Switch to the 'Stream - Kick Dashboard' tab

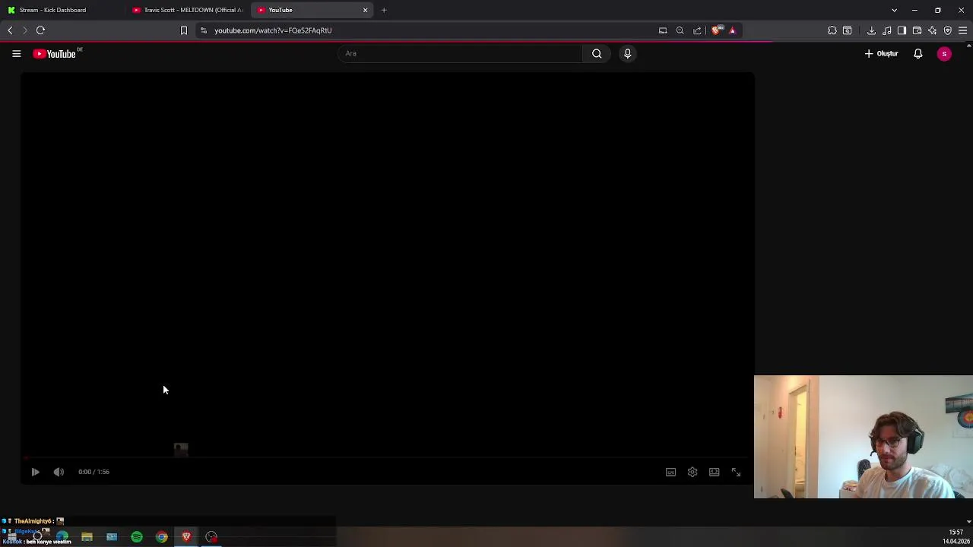coord(62,10)
